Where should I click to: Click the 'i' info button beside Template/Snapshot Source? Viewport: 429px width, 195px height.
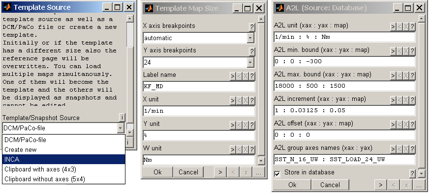pyautogui.click(x=122, y=118)
